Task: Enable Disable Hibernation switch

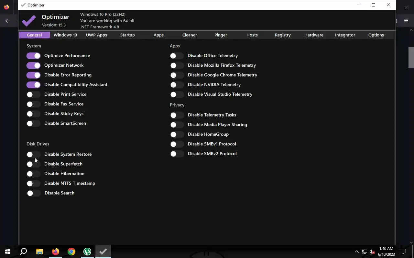Action: click(x=34, y=174)
